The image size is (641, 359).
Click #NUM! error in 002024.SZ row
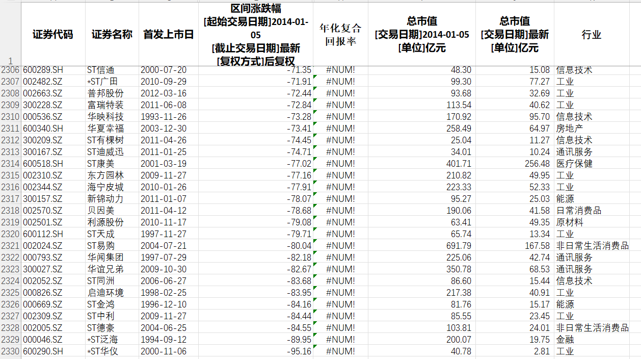pos(340,246)
